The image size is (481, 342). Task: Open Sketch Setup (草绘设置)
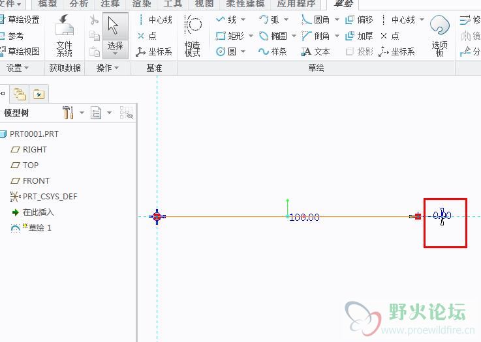click(20, 20)
